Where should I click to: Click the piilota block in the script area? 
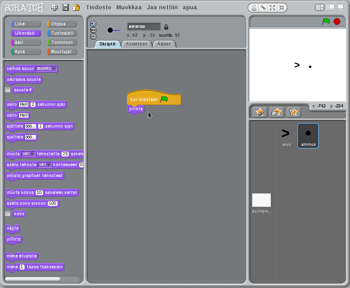(x=136, y=109)
